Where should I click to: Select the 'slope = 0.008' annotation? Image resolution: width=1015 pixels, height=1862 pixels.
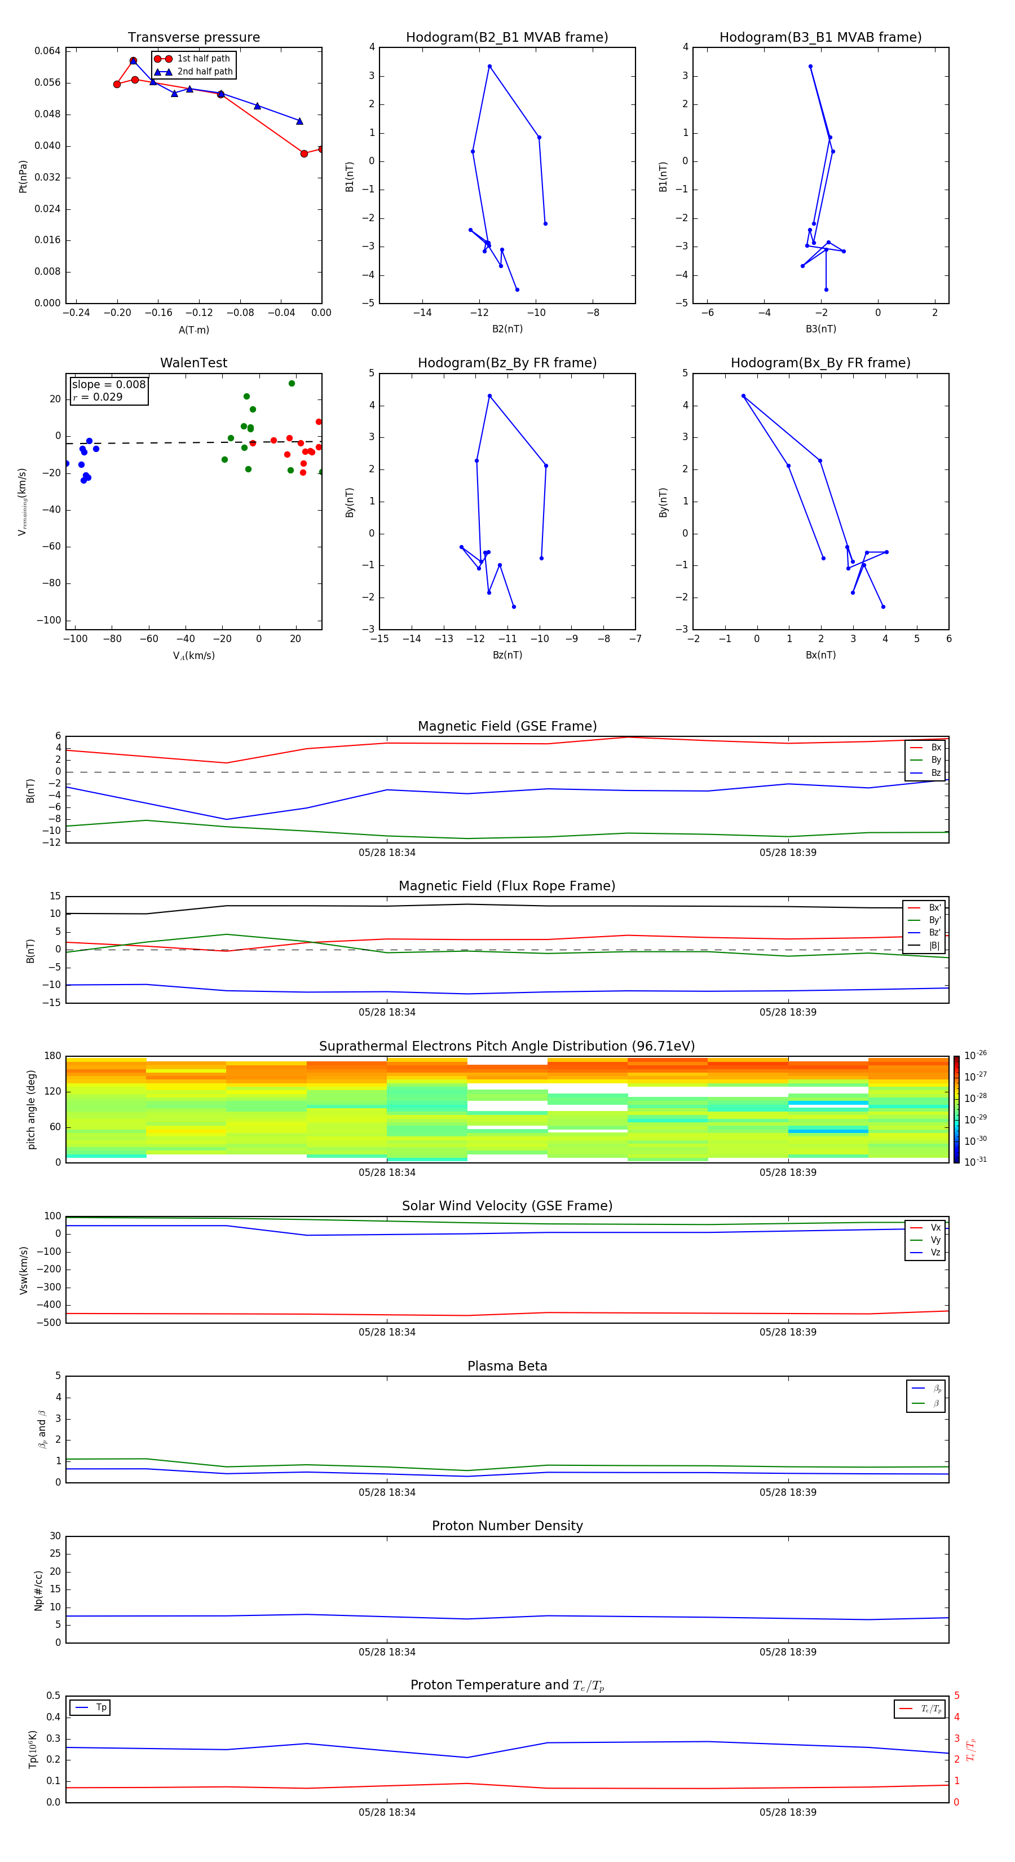click(x=109, y=385)
